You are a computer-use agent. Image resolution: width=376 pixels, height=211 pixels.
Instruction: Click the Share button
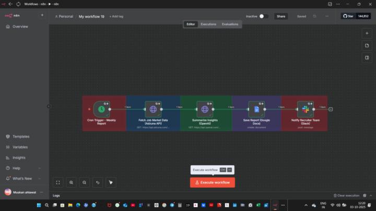pos(281,16)
